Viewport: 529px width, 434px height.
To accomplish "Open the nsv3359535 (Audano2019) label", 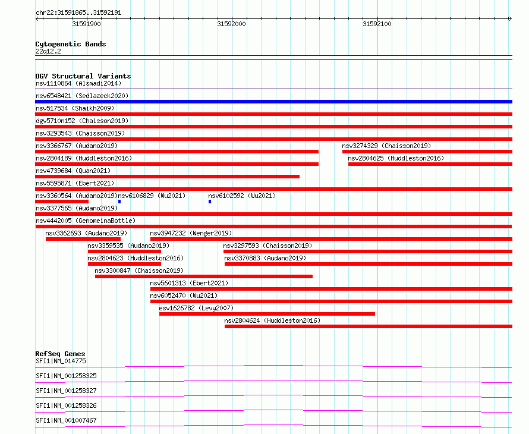I will click(x=128, y=246).
